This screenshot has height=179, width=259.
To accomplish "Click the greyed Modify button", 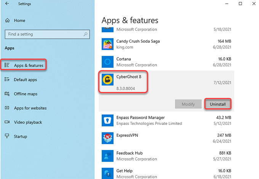I will coord(188,104).
